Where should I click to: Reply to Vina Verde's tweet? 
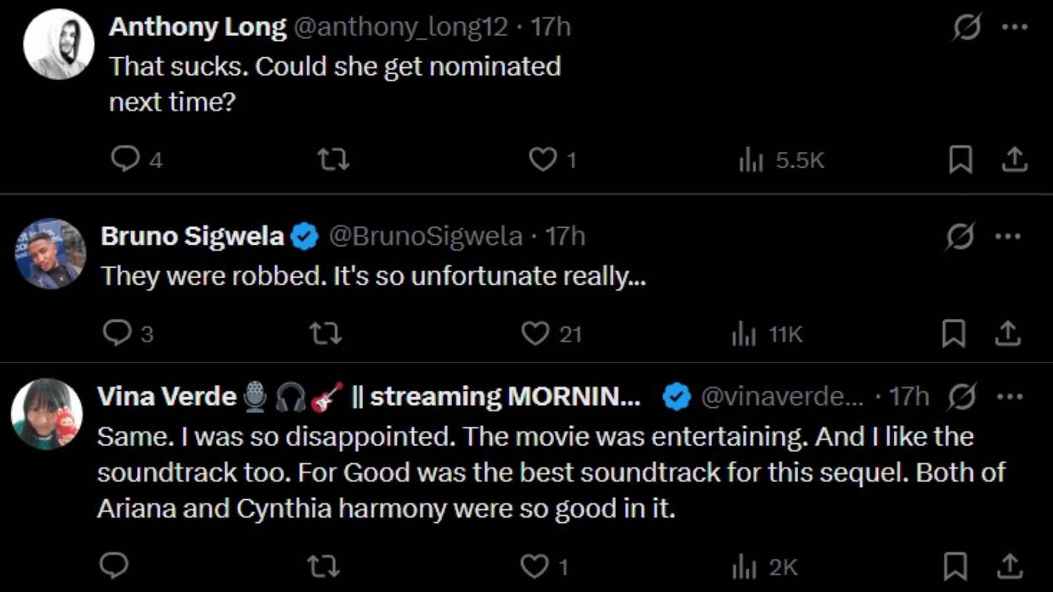pyautogui.click(x=114, y=566)
